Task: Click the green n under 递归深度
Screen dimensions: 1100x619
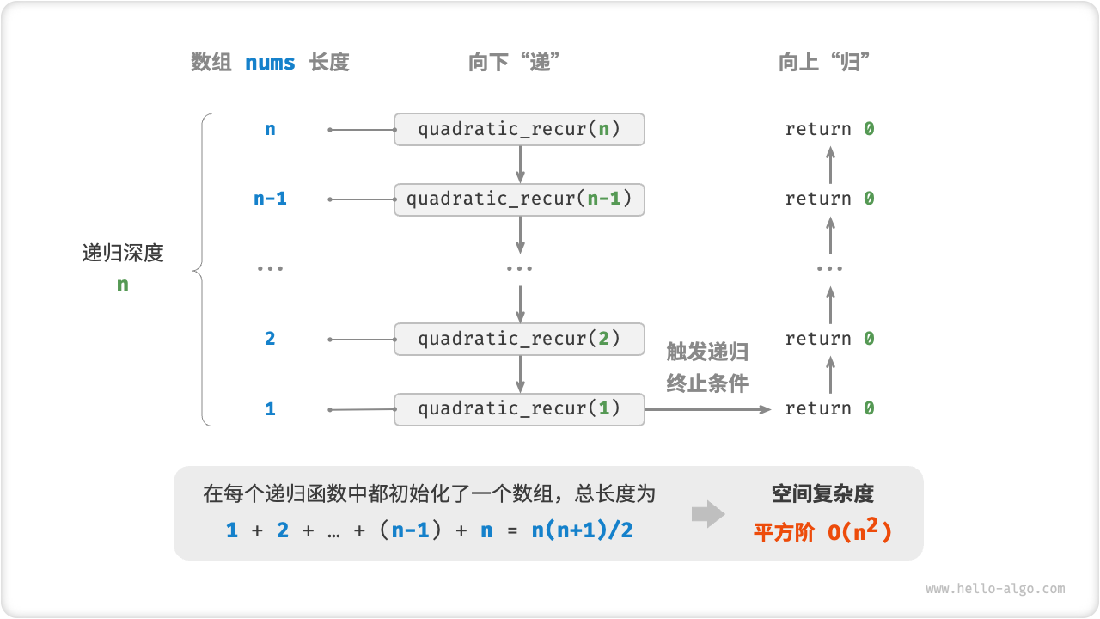Action: point(123,285)
